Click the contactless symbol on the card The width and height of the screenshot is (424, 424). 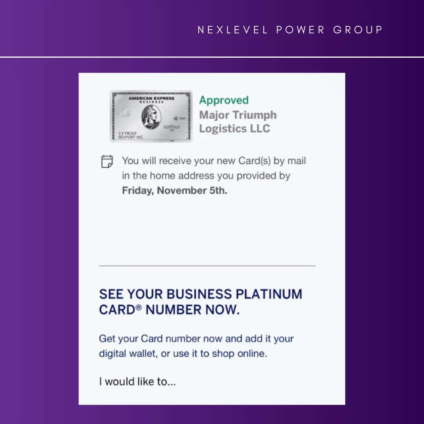pos(175,118)
